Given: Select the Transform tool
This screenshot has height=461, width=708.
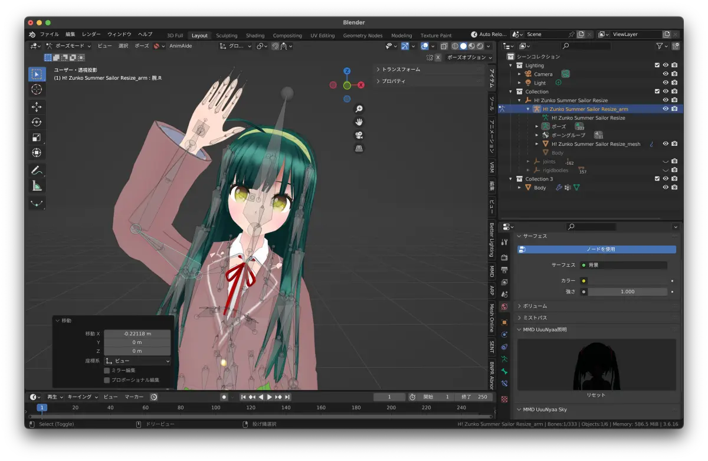Looking at the screenshot, I should pos(37,153).
